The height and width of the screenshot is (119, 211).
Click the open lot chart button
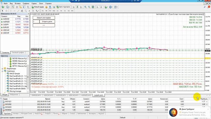click(47, 21)
